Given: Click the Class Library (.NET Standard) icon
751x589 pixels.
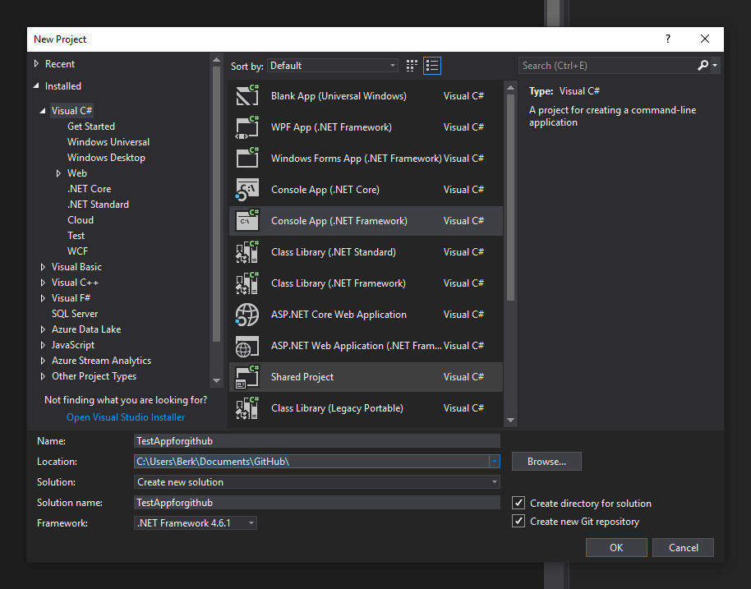Looking at the screenshot, I should [247, 252].
